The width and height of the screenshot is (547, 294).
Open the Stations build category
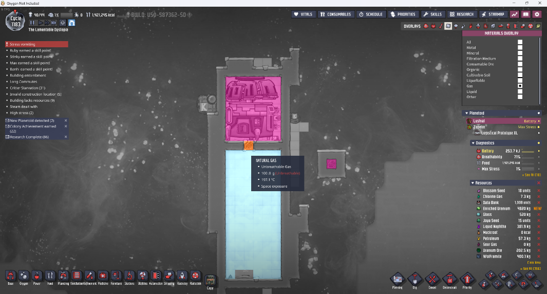point(129,277)
